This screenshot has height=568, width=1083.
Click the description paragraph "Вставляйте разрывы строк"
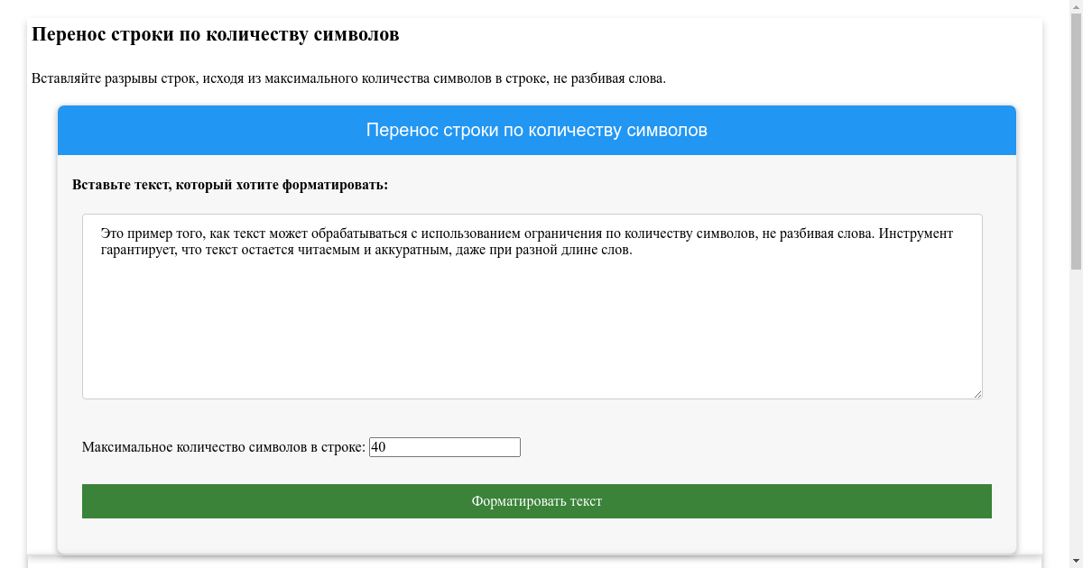[x=348, y=78]
